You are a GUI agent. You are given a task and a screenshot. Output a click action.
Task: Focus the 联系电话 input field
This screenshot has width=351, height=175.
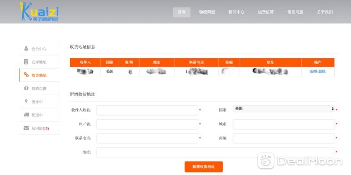147,138
